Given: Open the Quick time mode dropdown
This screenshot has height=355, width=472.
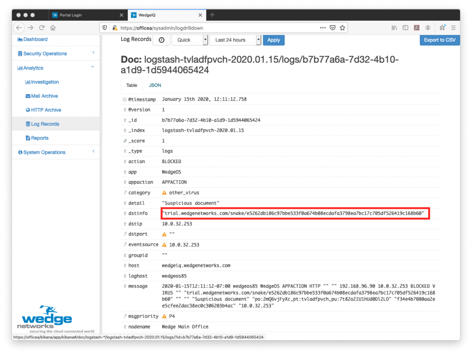Looking at the screenshot, I should (x=189, y=40).
